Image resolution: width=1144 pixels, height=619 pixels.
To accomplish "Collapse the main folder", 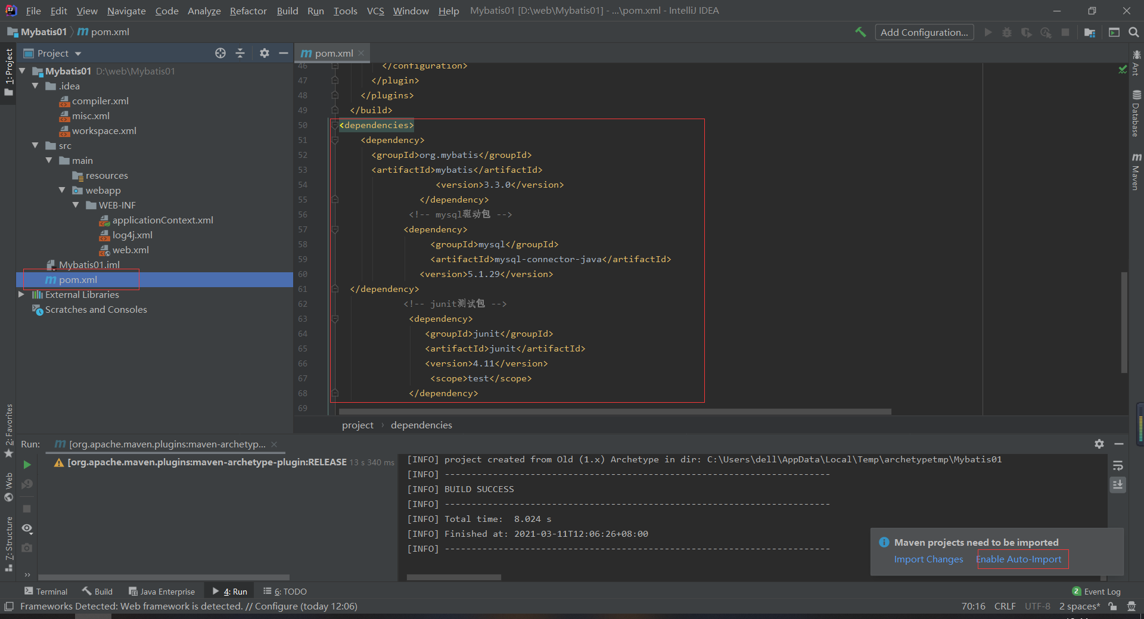I will [49, 160].
